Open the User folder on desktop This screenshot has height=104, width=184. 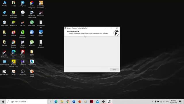[x=5, y=33]
